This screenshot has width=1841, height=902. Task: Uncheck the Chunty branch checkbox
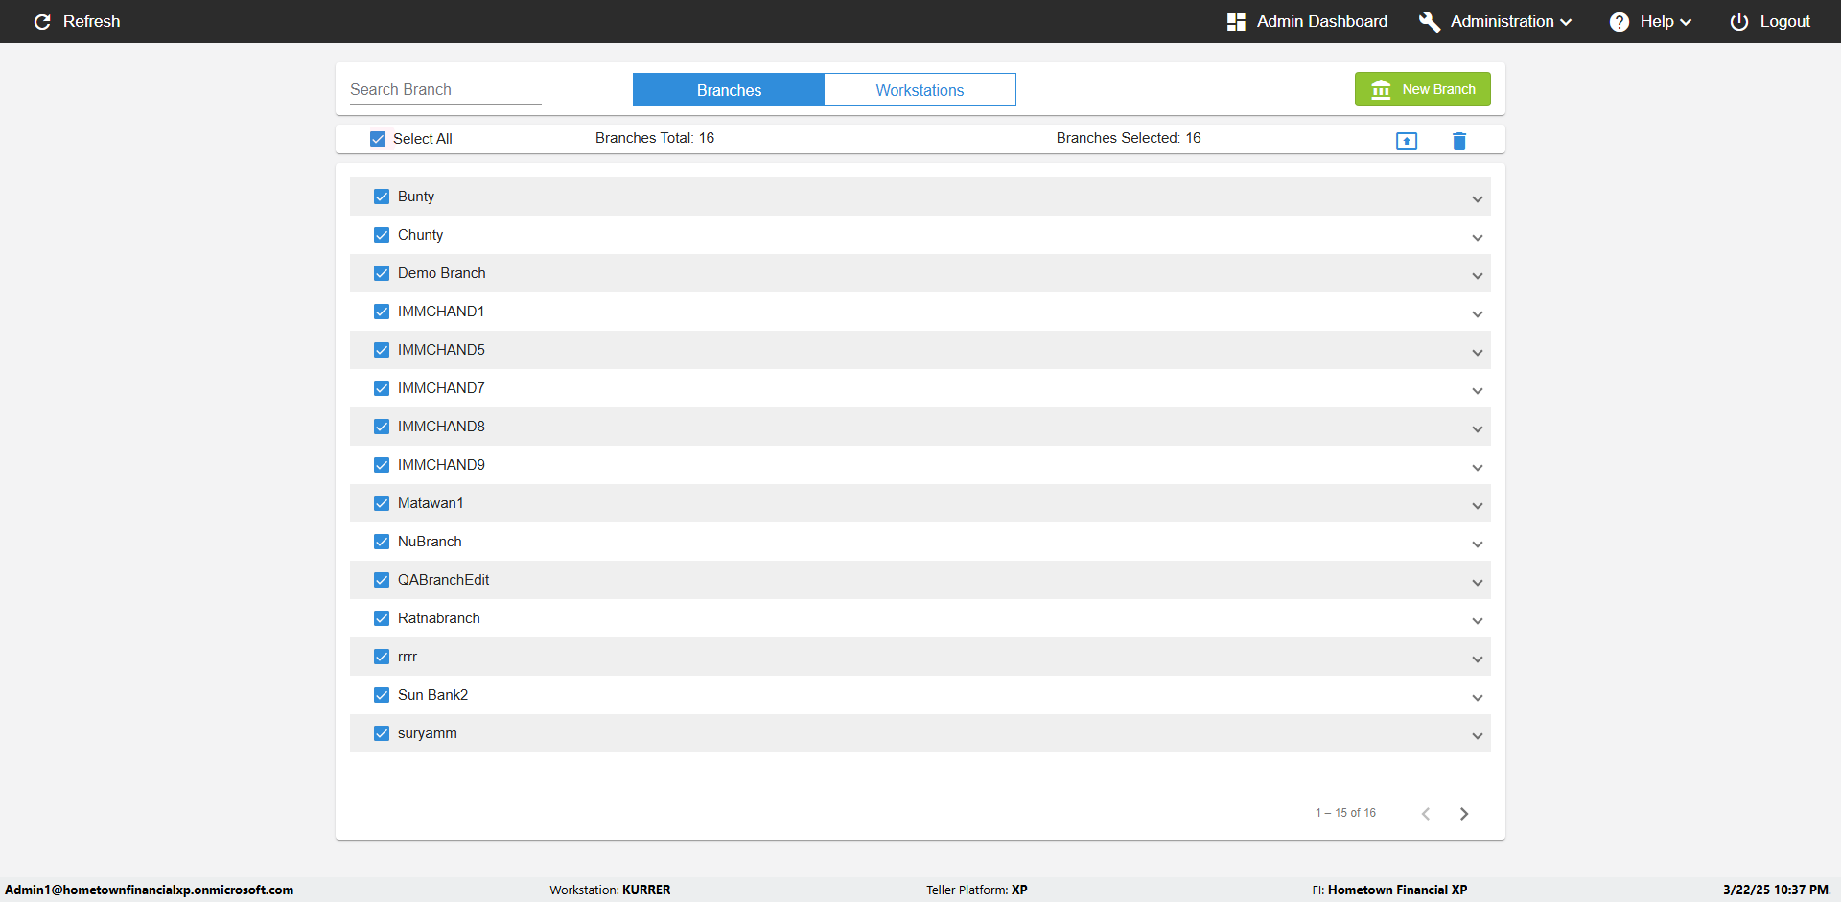click(x=382, y=235)
